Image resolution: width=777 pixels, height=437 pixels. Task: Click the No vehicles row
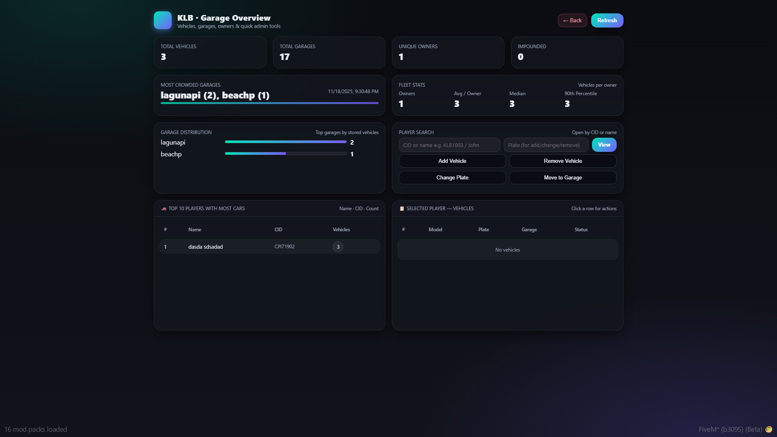click(x=507, y=249)
